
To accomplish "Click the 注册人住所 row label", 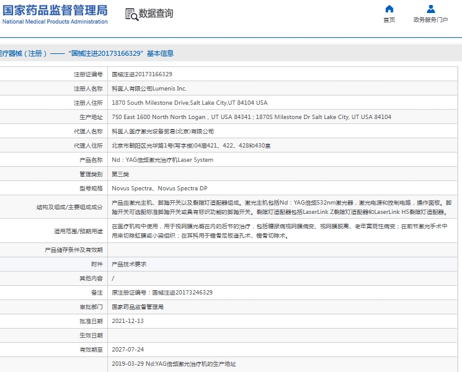I will click(x=88, y=103).
